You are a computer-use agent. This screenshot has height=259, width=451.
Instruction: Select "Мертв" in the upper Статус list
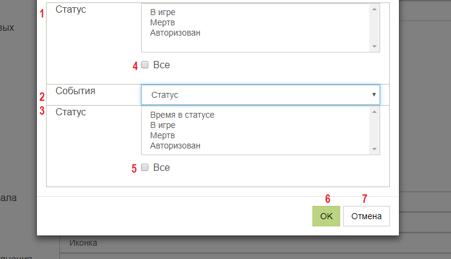162,23
